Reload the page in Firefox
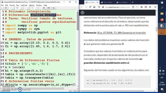 [90, 7]
